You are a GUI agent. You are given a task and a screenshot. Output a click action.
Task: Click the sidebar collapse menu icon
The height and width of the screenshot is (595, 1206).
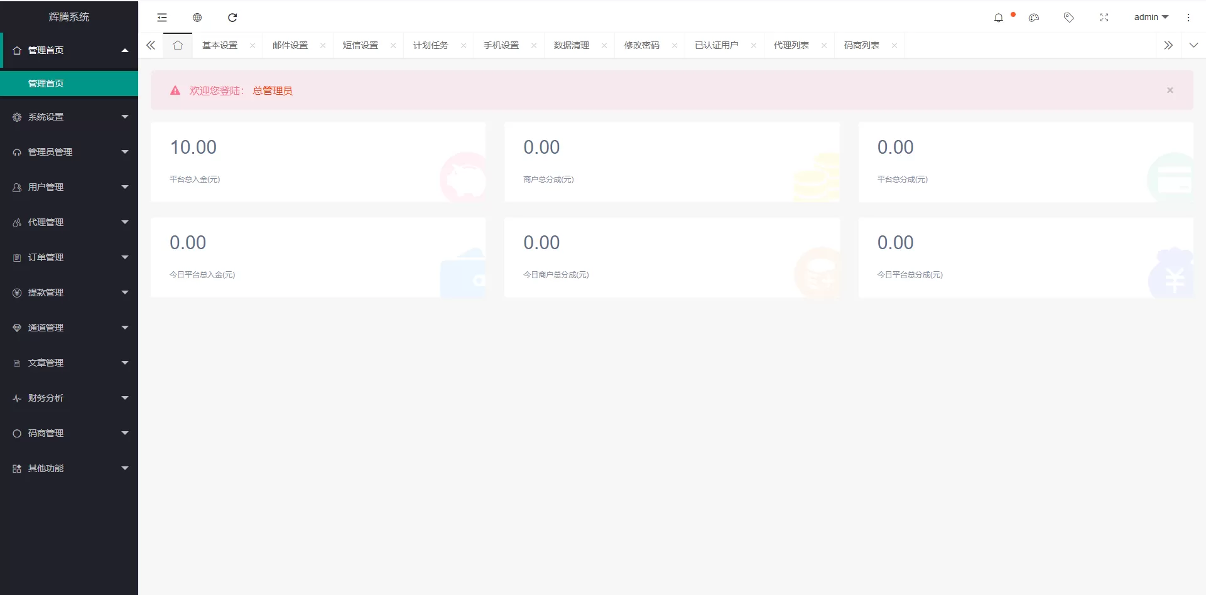point(162,18)
